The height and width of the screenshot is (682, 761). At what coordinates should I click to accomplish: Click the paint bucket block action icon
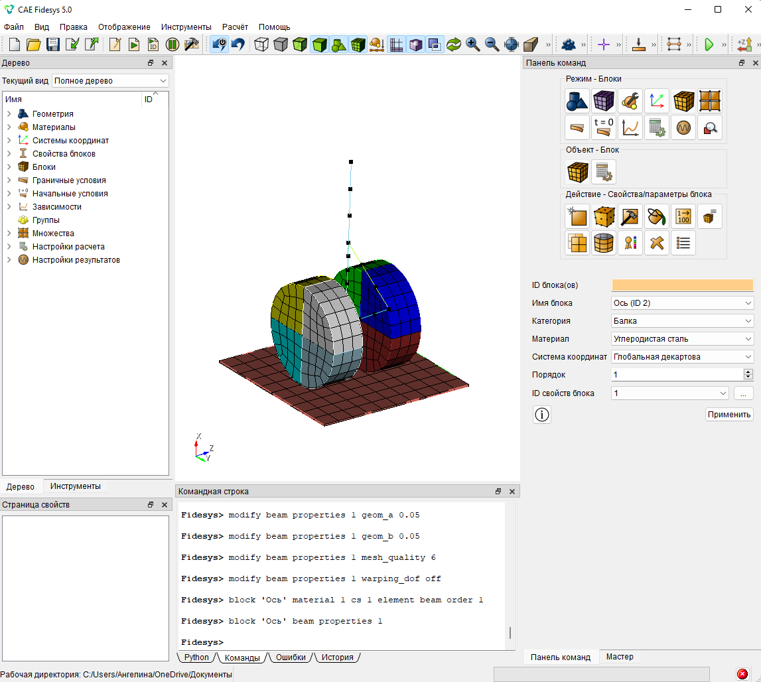tap(657, 216)
